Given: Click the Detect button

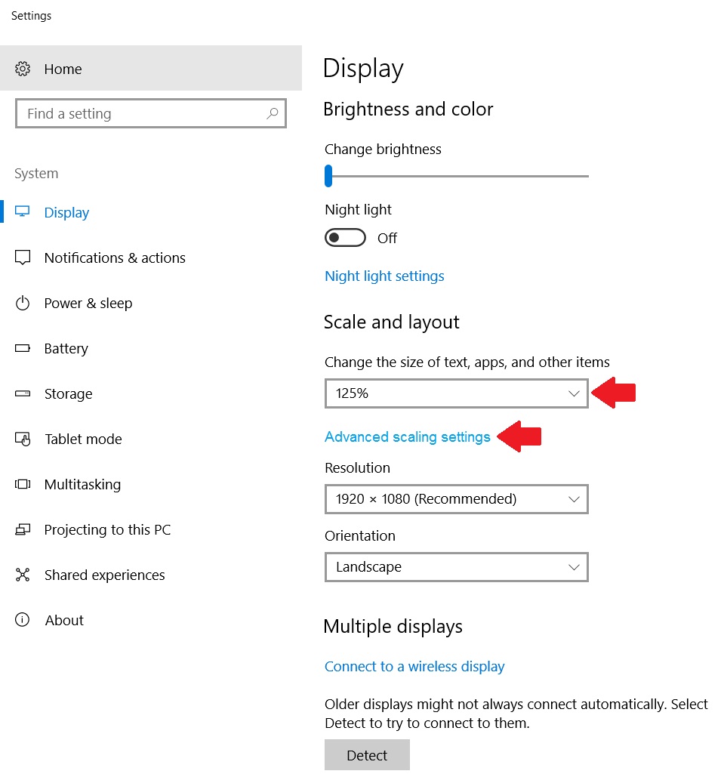Looking at the screenshot, I should click(x=367, y=755).
